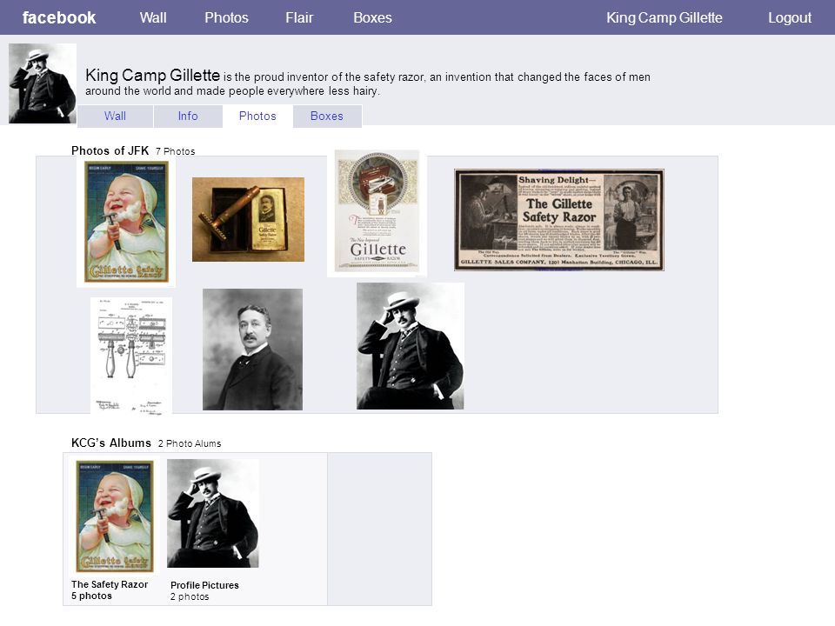The image size is (835, 626).
Task: Open the Shaving Delight newspaper ad photo
Action: (x=559, y=220)
